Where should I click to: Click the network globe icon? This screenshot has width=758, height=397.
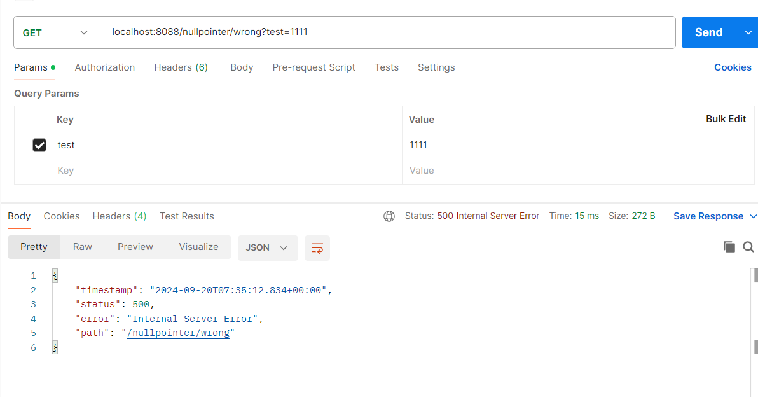pos(389,216)
